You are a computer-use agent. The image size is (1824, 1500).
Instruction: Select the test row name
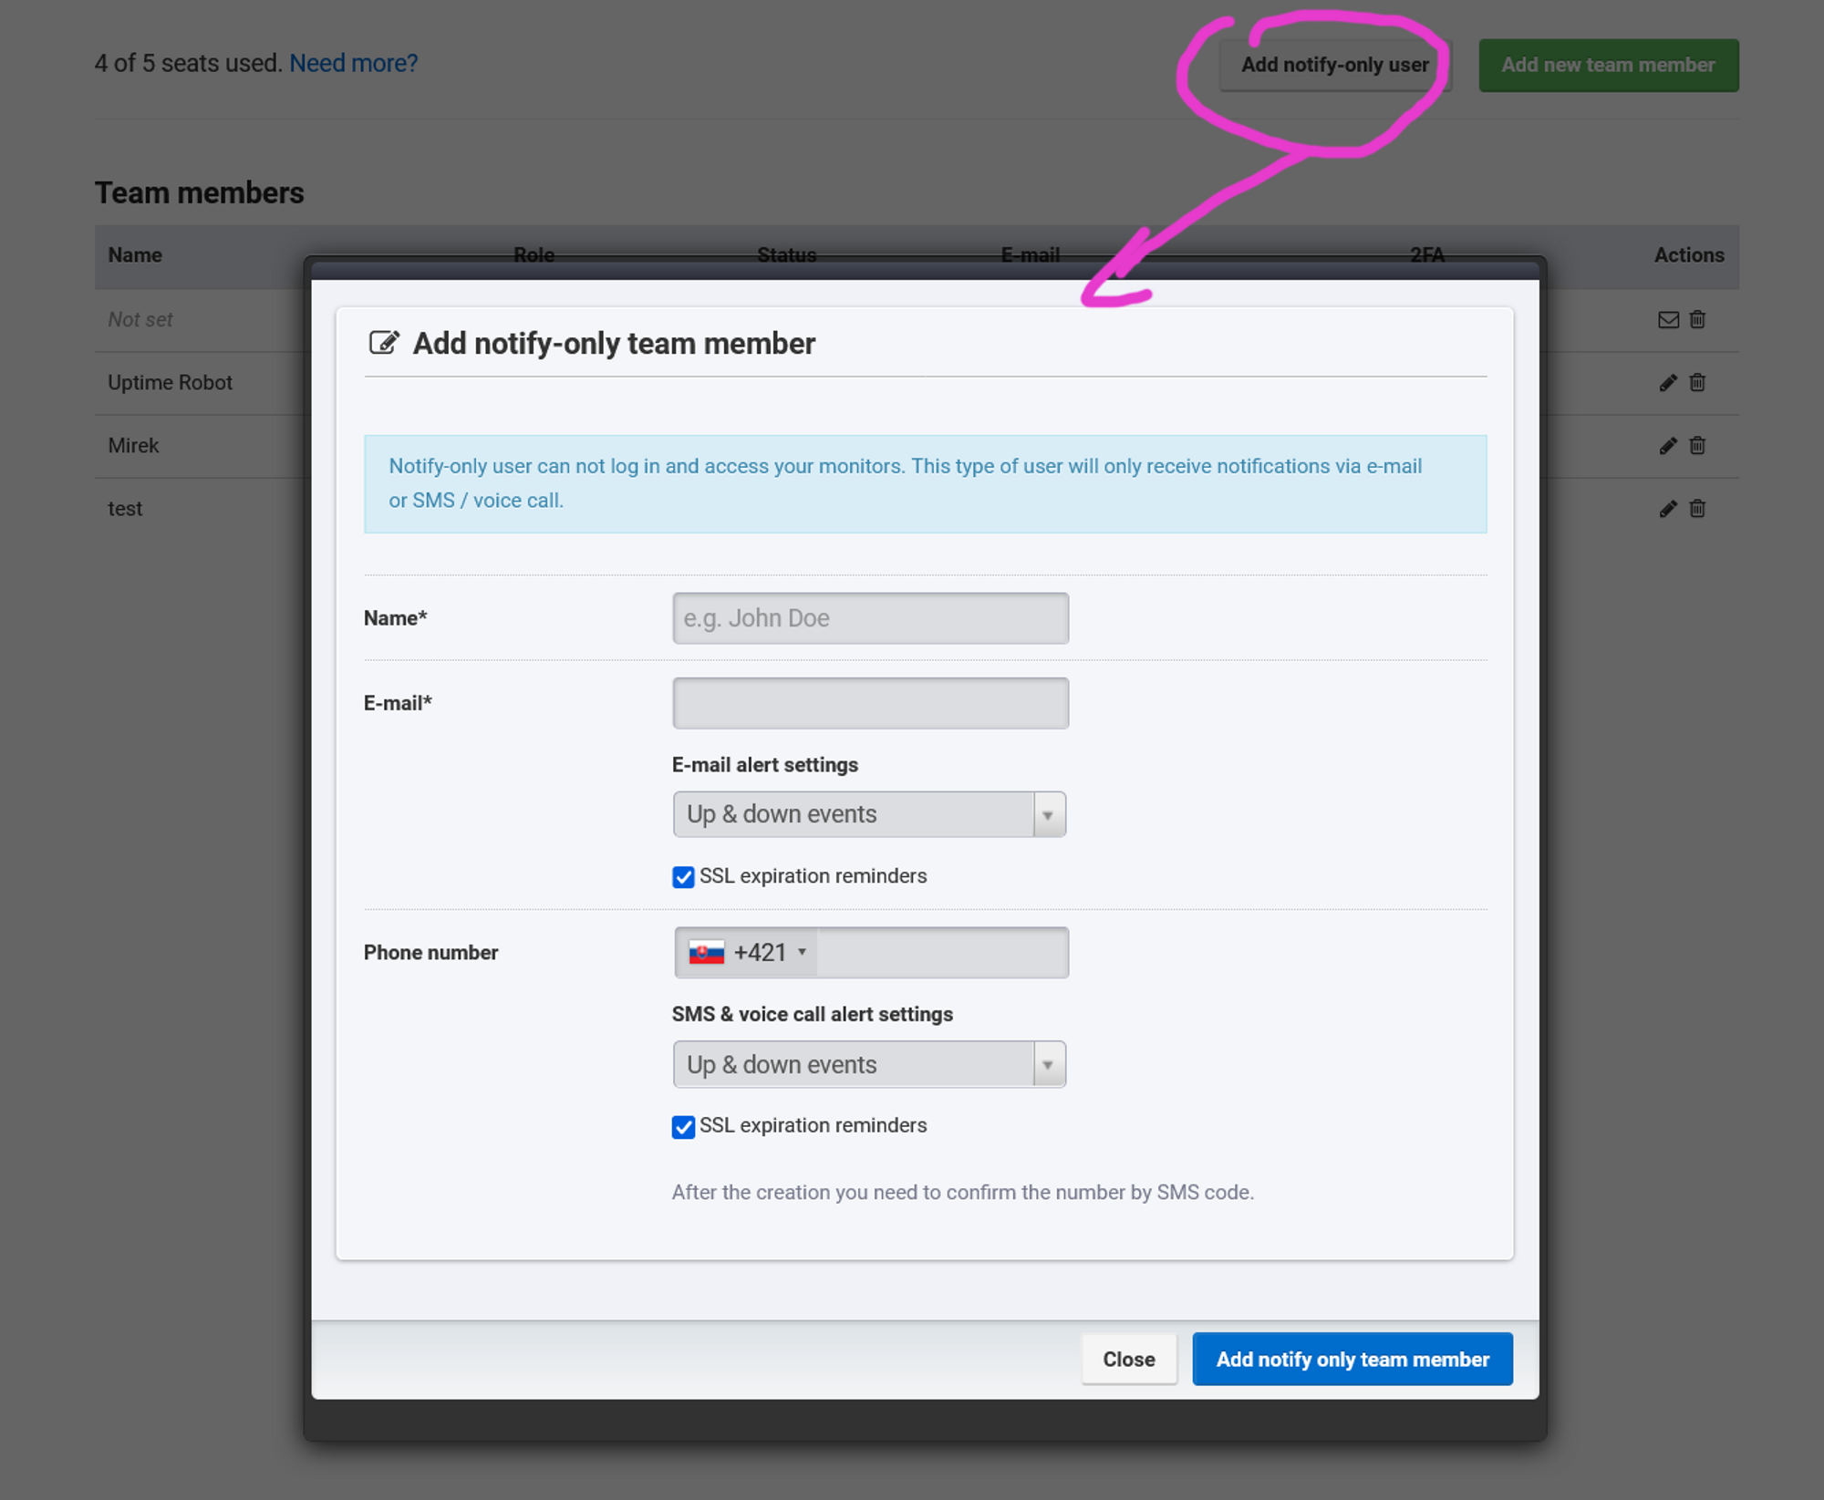[125, 508]
